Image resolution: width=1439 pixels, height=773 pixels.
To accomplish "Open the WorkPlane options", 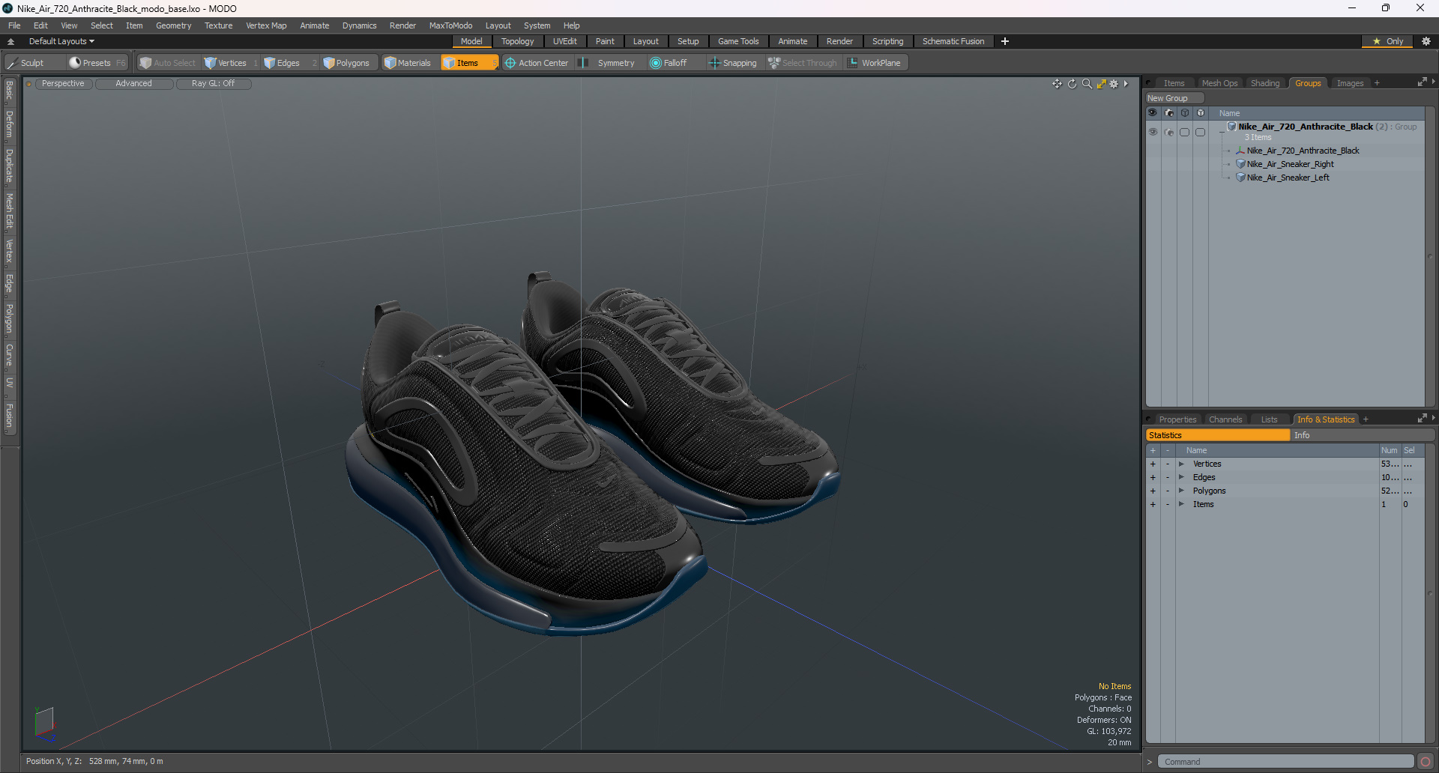I will tap(875, 63).
